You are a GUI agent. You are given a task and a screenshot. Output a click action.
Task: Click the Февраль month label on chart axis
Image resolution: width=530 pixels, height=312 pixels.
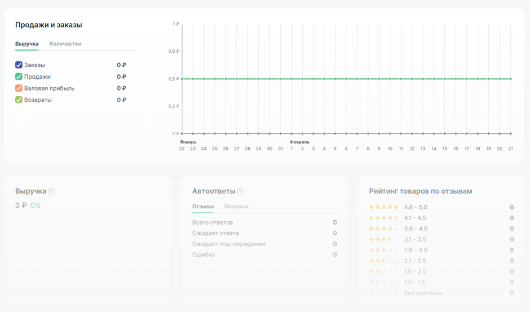coord(299,142)
